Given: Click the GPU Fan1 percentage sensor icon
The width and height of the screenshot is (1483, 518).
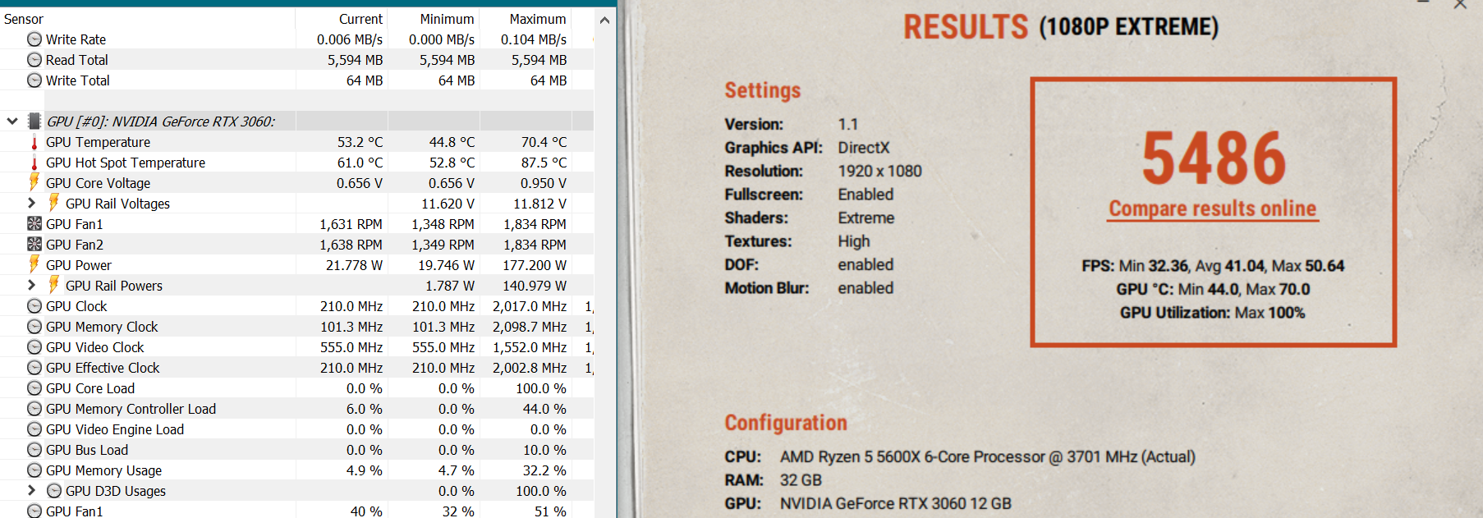Looking at the screenshot, I should 34,511.
